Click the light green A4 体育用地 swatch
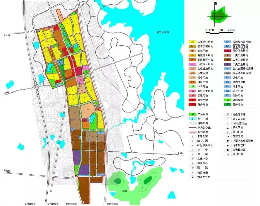The height and width of the screenshot is (206, 260). tap(193, 86)
